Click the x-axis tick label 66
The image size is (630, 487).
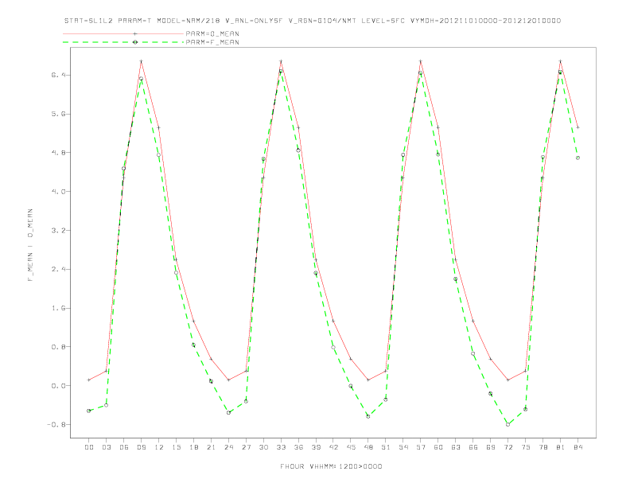pyautogui.click(x=473, y=447)
